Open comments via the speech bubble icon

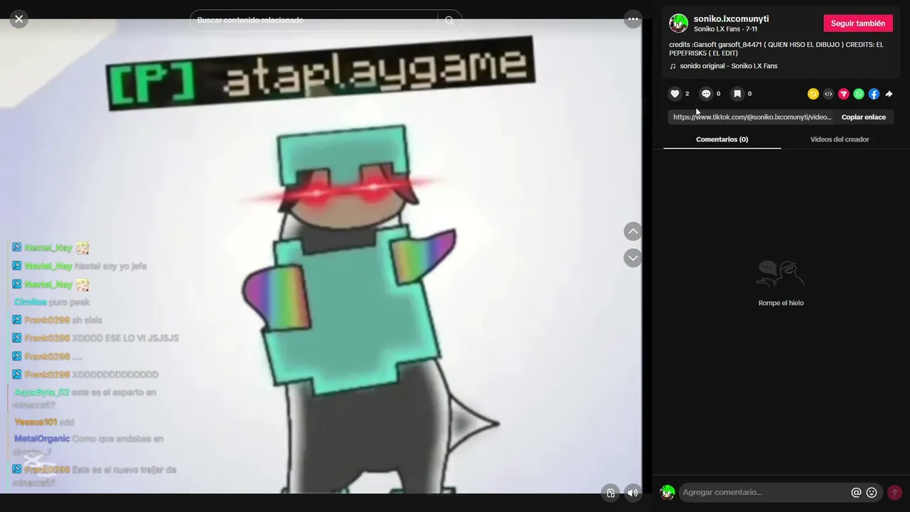[706, 94]
